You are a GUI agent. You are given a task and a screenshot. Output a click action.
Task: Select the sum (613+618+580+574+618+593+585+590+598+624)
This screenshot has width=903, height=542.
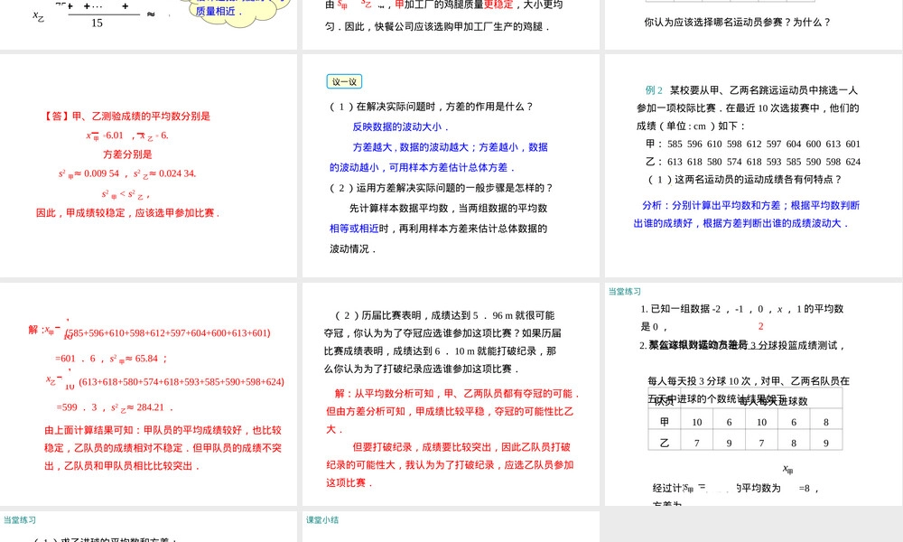tap(182, 382)
